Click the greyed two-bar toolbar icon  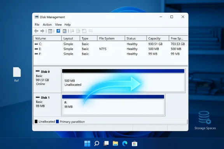click(91, 31)
